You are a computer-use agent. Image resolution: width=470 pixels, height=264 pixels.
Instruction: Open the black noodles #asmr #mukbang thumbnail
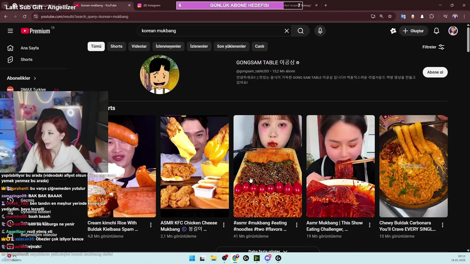(268, 166)
